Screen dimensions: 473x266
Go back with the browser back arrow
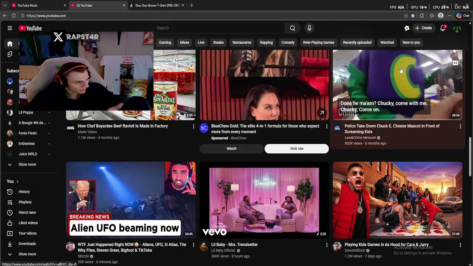(5, 16)
